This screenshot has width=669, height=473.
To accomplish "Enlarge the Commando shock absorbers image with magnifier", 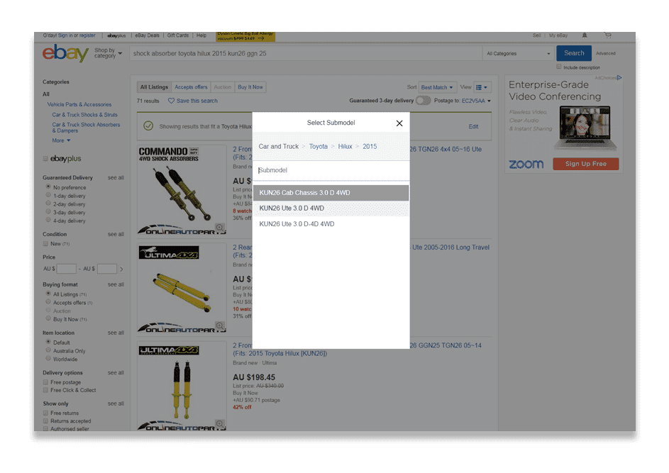I will pos(220,228).
